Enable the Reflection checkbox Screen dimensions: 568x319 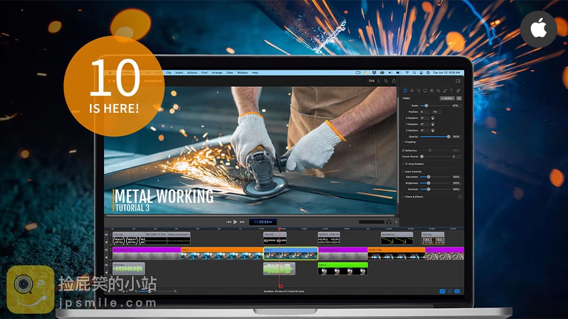tap(403, 150)
